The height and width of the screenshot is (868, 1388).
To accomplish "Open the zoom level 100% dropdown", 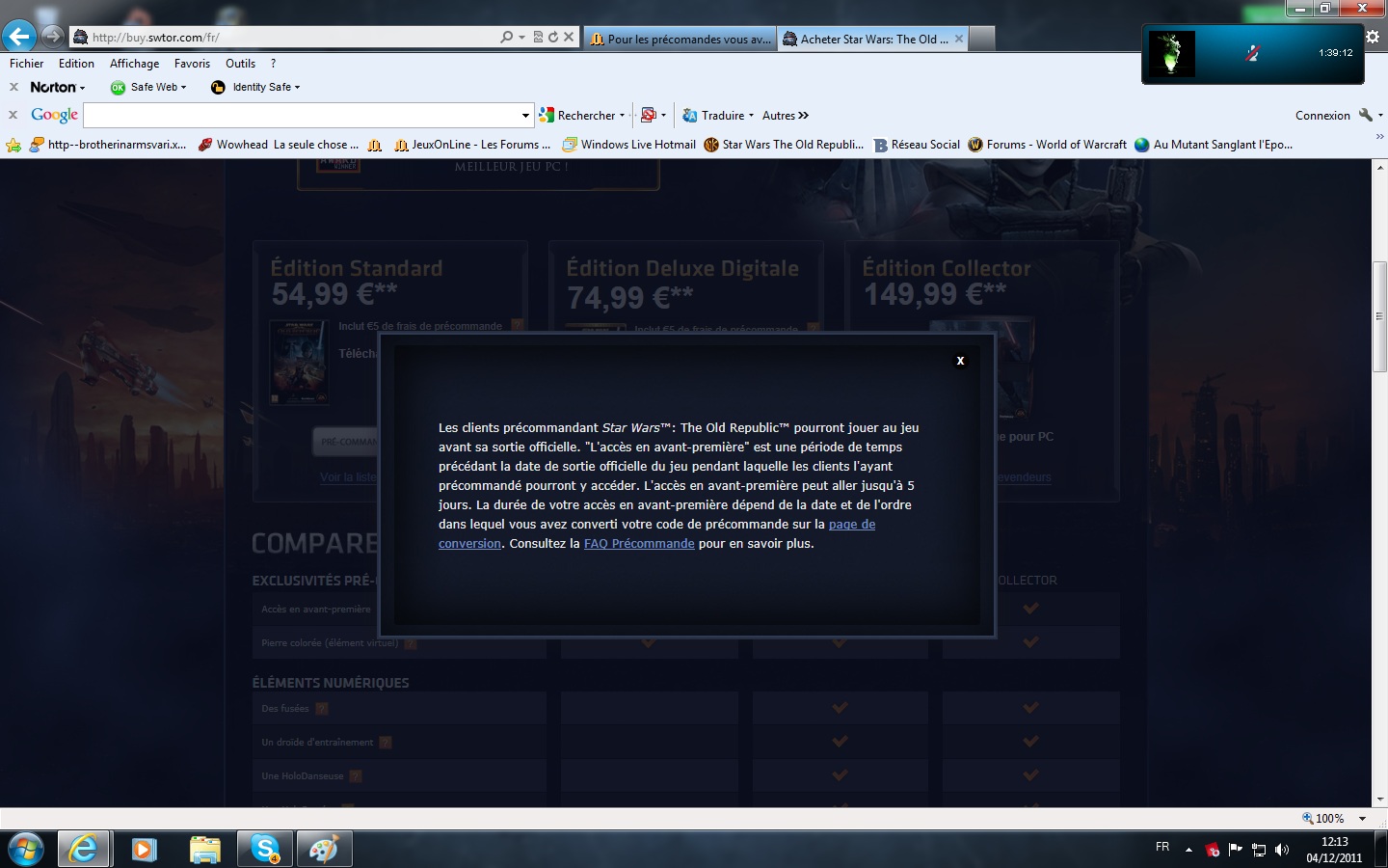I will pos(1362,818).
